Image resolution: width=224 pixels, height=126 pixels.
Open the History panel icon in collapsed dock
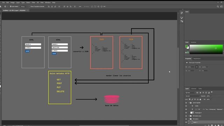tap(182, 13)
